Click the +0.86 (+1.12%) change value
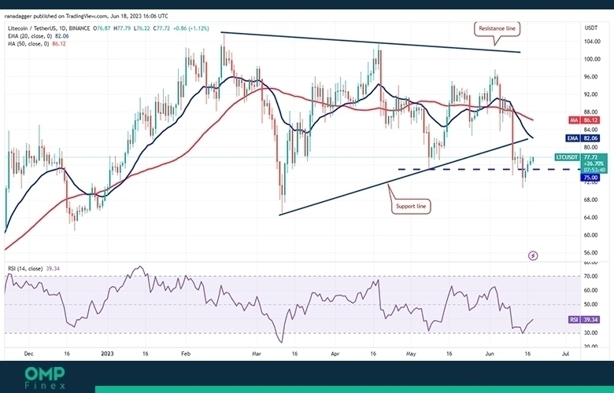This screenshot has width=614, height=393. pyautogui.click(x=191, y=28)
